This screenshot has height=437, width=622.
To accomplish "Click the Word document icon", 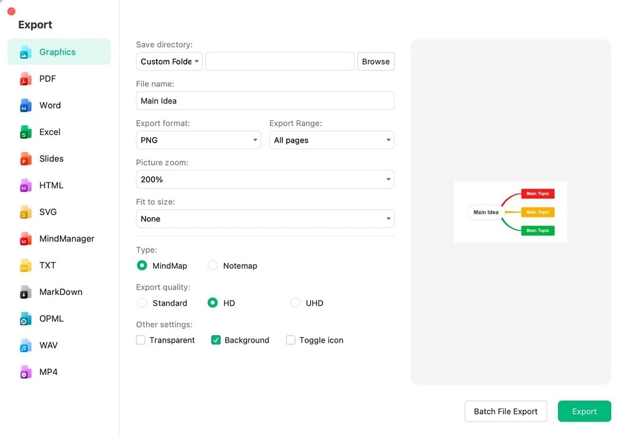I will (26, 105).
